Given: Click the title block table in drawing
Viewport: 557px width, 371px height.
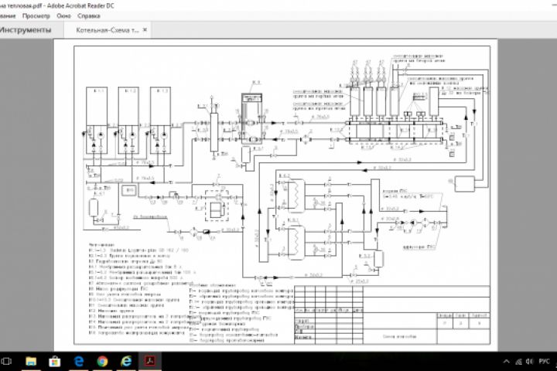Looking at the screenshot, I should 392,315.
